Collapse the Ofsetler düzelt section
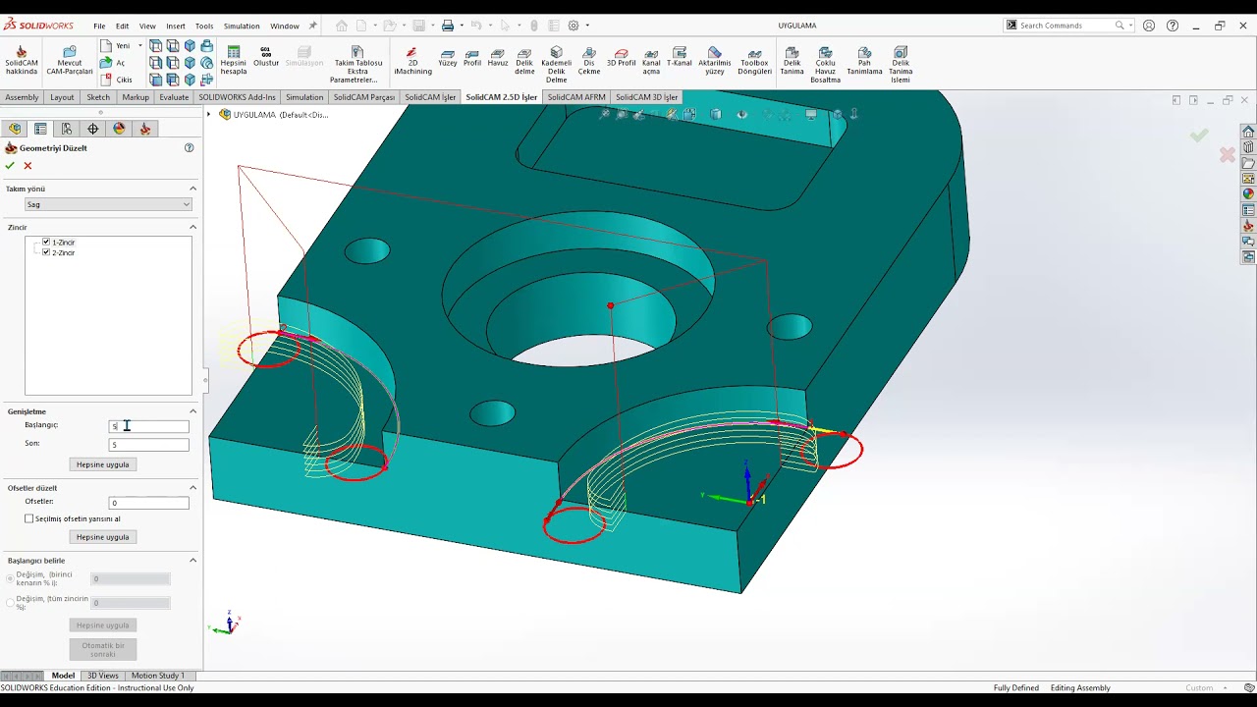 (192, 488)
